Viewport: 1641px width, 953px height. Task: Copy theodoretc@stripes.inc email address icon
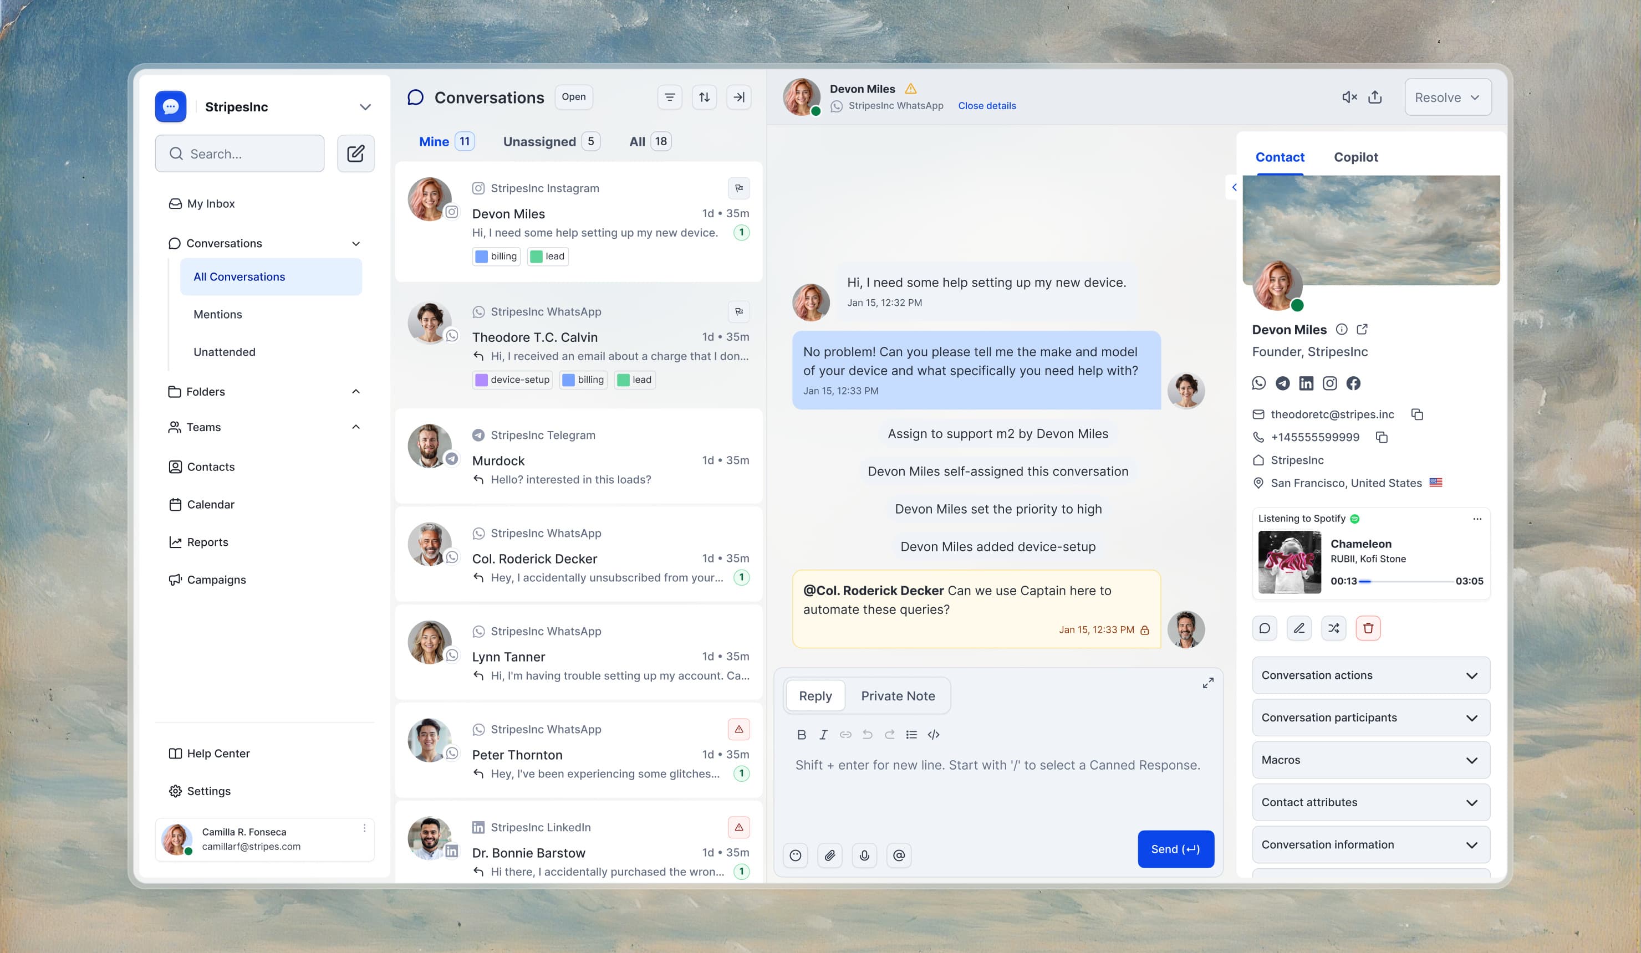coord(1417,414)
